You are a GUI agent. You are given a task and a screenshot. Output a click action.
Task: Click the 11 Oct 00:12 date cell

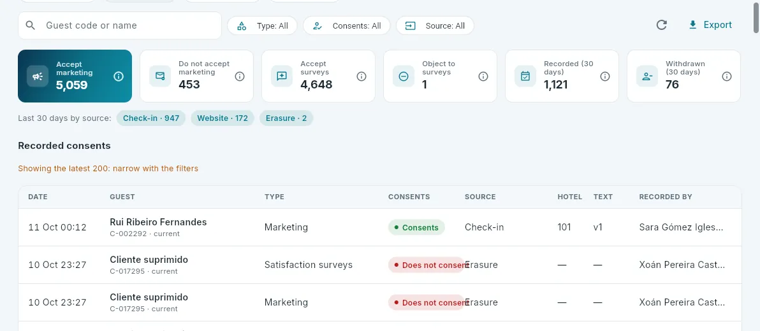pyautogui.click(x=57, y=227)
